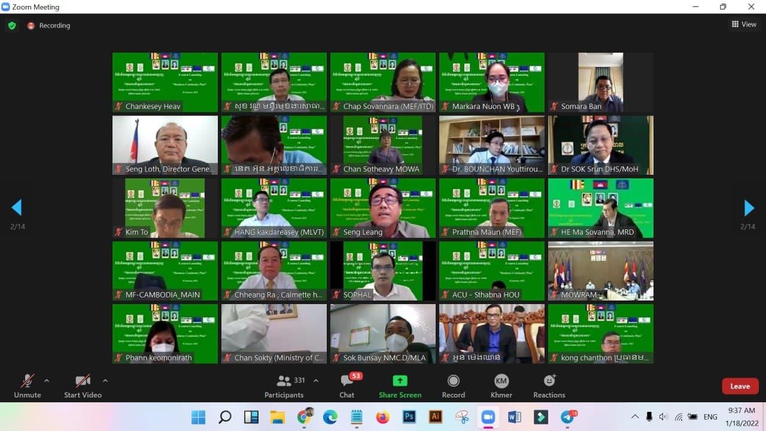The height and width of the screenshot is (431, 766).
Task: Open the Khmer interpretation language control
Action: tap(501, 386)
